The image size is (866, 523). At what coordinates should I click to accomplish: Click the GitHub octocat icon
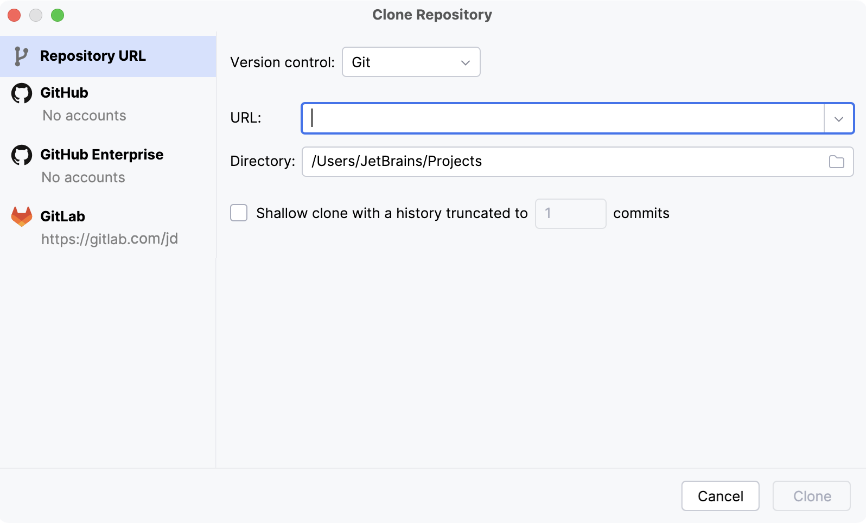(x=22, y=93)
